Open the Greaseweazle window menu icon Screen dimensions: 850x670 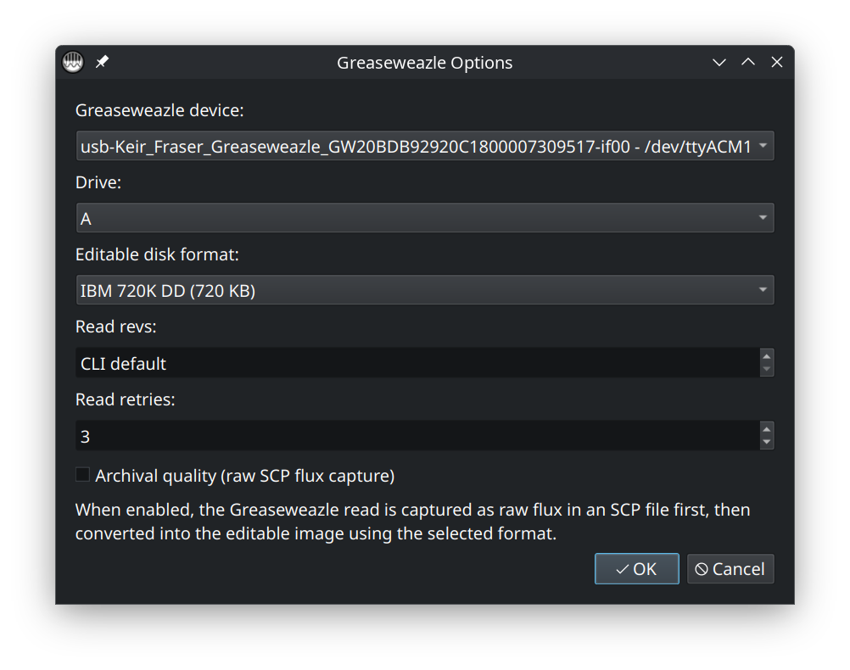coord(73,63)
